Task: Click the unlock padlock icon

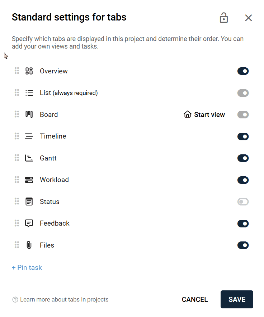Action: pyautogui.click(x=224, y=18)
